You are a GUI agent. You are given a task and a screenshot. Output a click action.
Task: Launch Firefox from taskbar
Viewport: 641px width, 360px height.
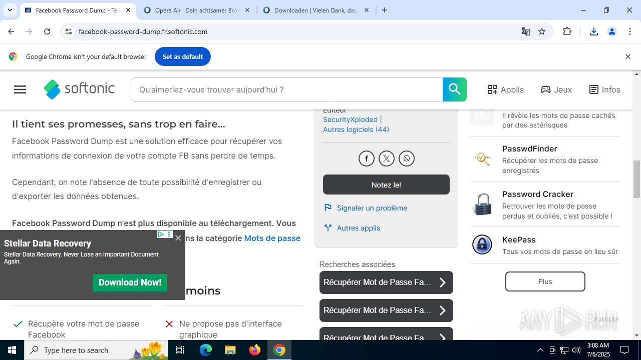point(255,350)
